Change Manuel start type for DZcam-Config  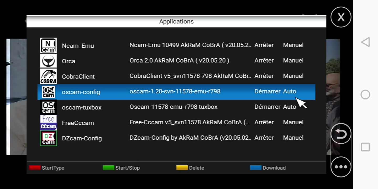pyautogui.click(x=293, y=138)
